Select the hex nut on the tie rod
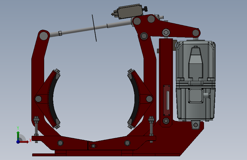The height and width of the screenshot is (160, 247). click(x=60, y=33)
